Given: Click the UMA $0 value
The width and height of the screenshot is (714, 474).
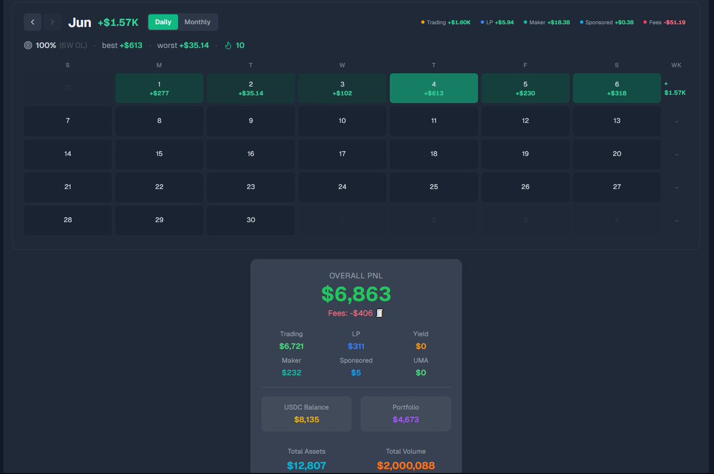Looking at the screenshot, I should pyautogui.click(x=421, y=373).
